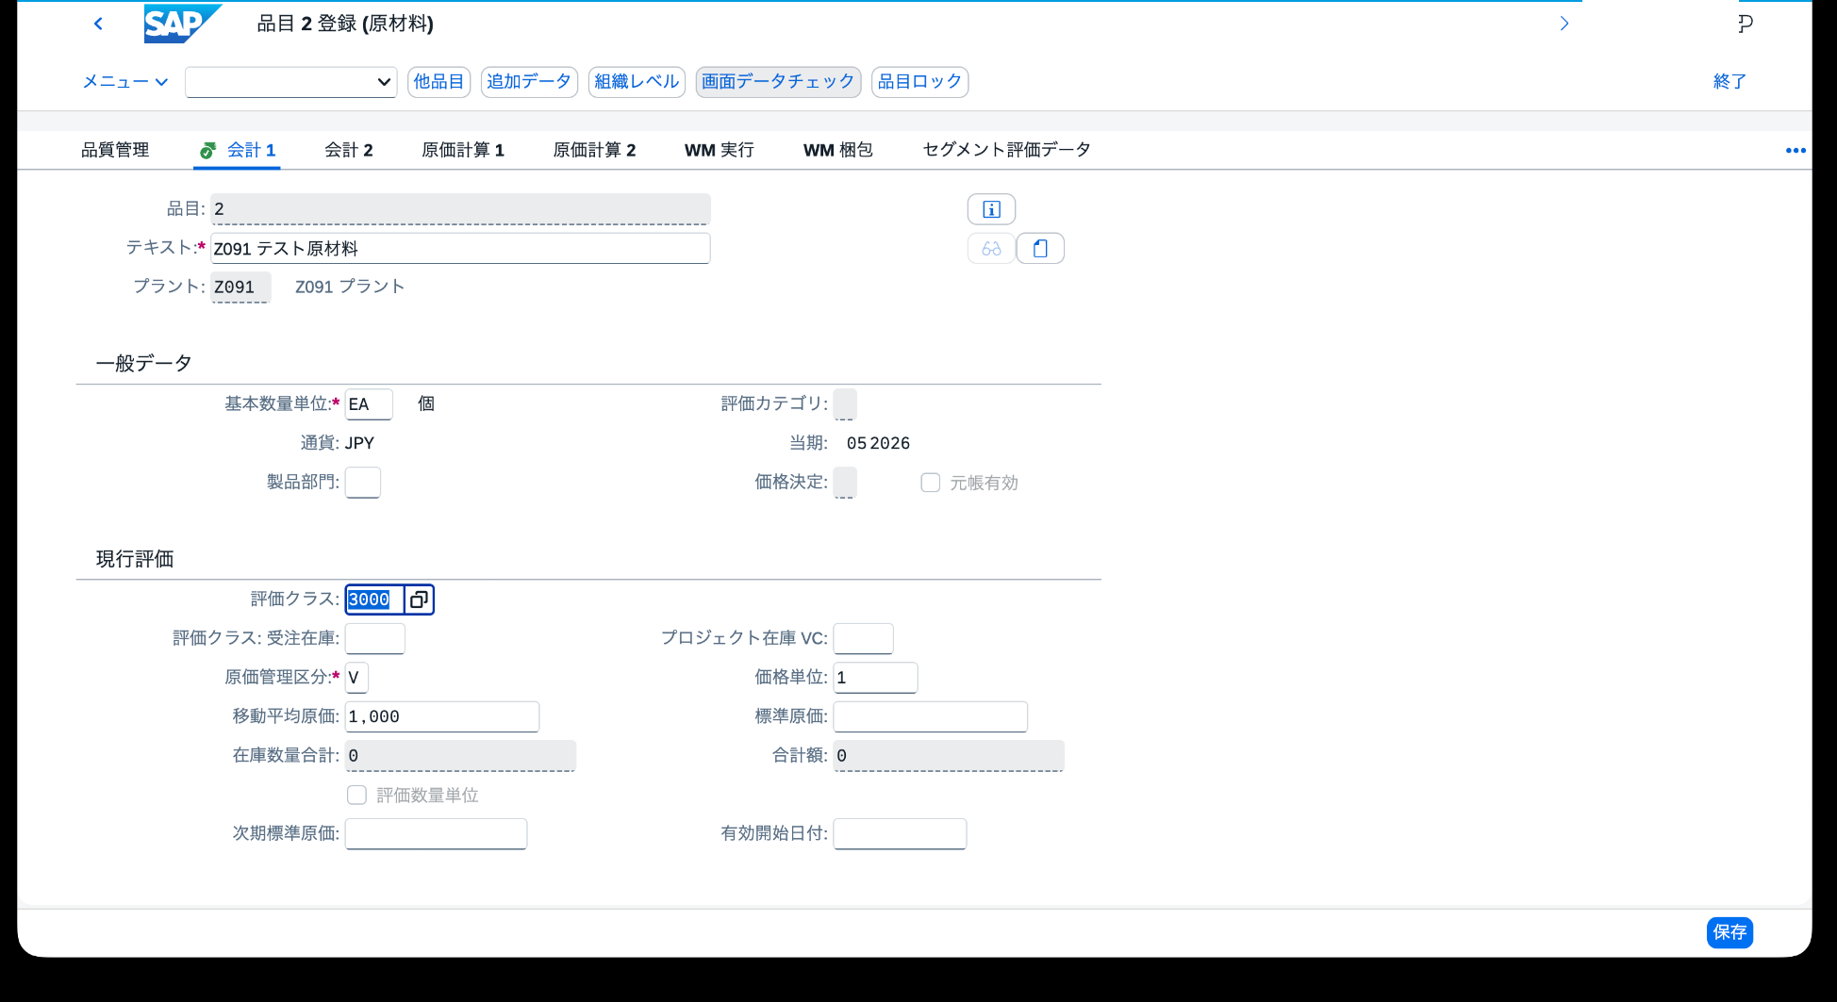Switch to the 品質管理 tab
The image size is (1837, 1002).
[115, 150]
